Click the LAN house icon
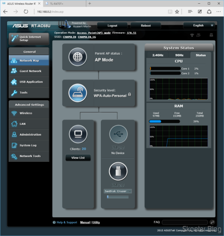Image resolution: width=224 pixels, height=236 pixels. [14, 124]
